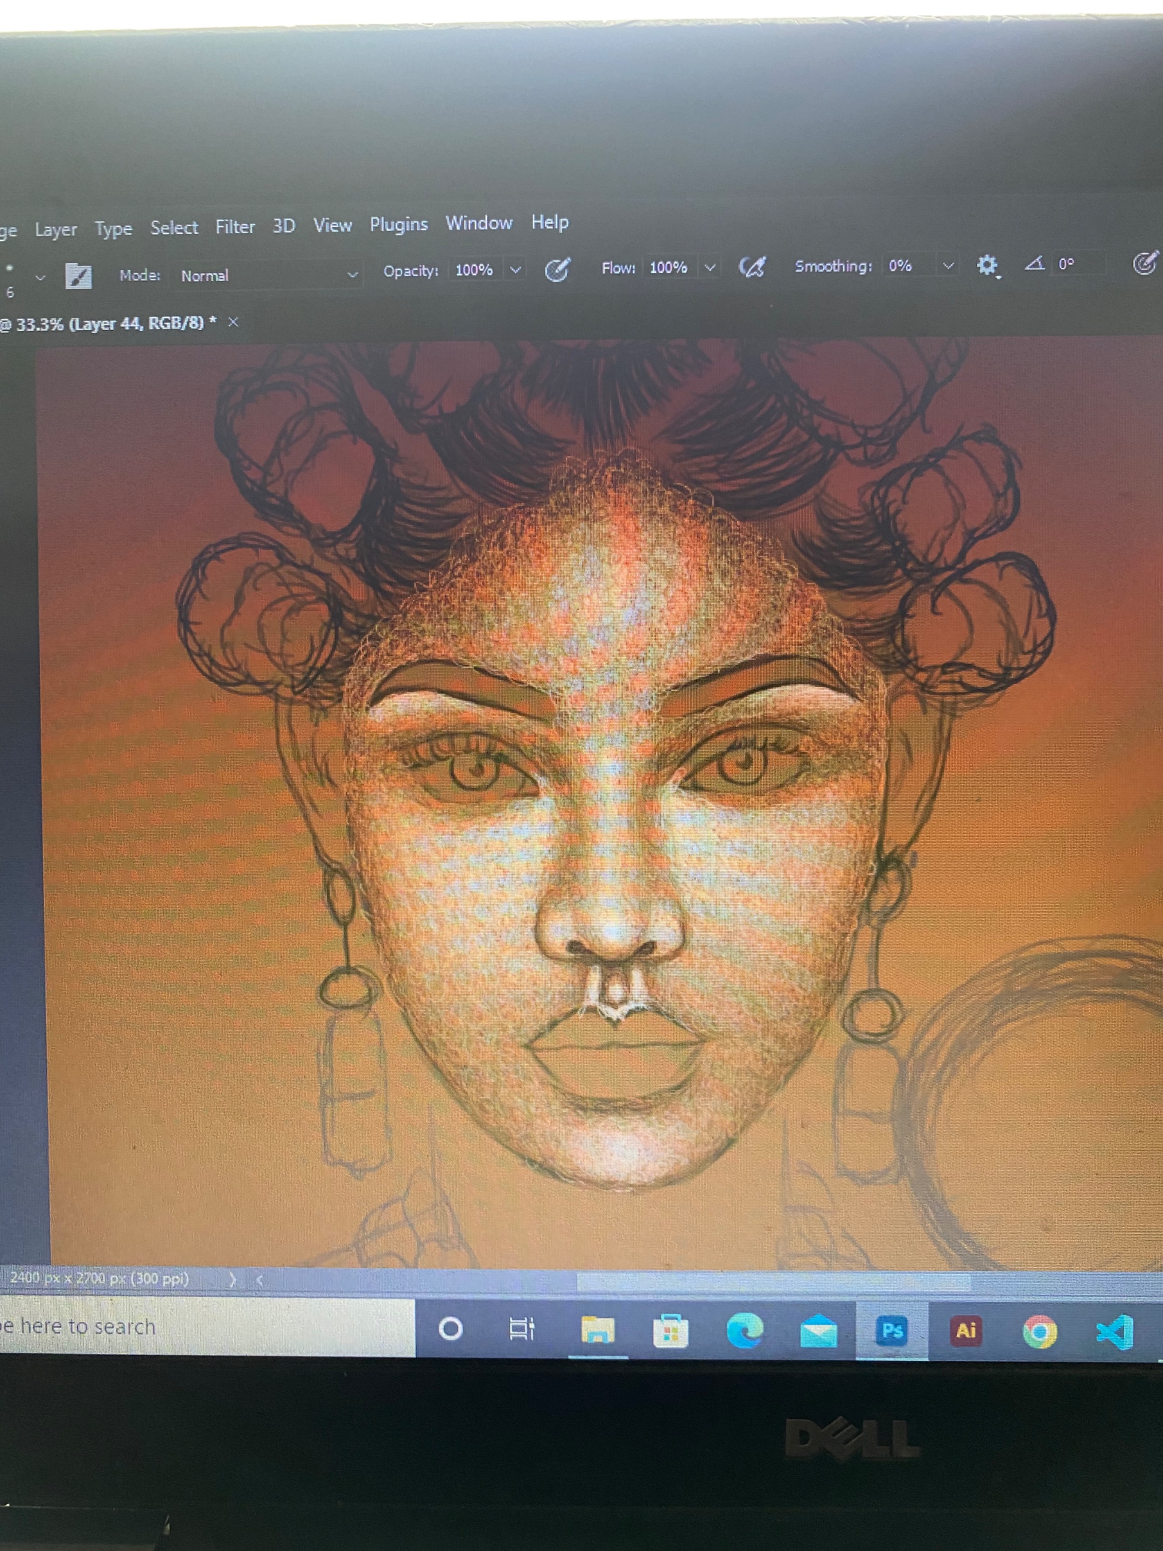Click the Flow value field 100%

pyautogui.click(x=668, y=268)
